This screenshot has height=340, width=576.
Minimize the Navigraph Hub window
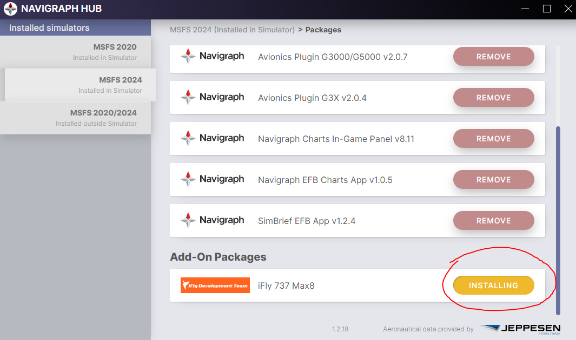click(525, 9)
